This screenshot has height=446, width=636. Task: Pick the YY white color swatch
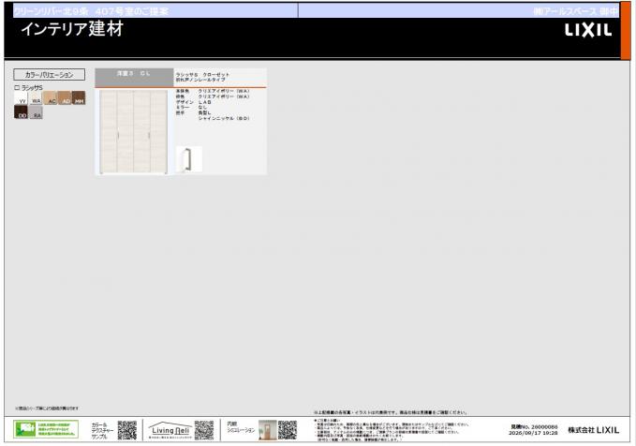[x=21, y=97]
